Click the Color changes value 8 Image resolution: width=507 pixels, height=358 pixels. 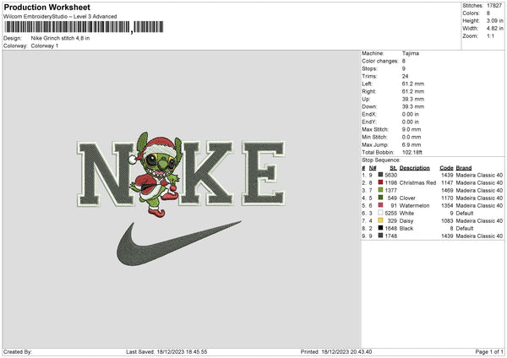(404, 61)
